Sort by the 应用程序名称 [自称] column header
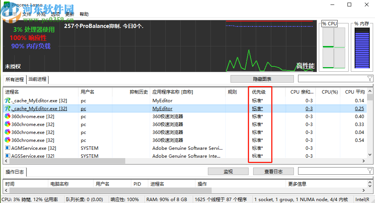The image size is (375, 203). 187,92
